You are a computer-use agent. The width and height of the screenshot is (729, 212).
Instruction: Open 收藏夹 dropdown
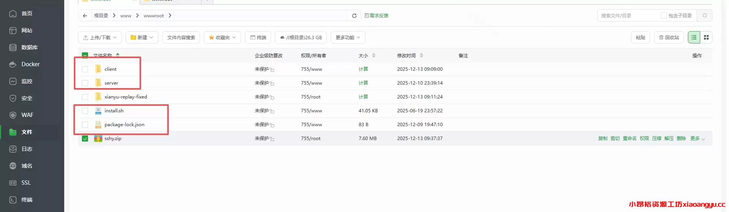pyautogui.click(x=222, y=37)
